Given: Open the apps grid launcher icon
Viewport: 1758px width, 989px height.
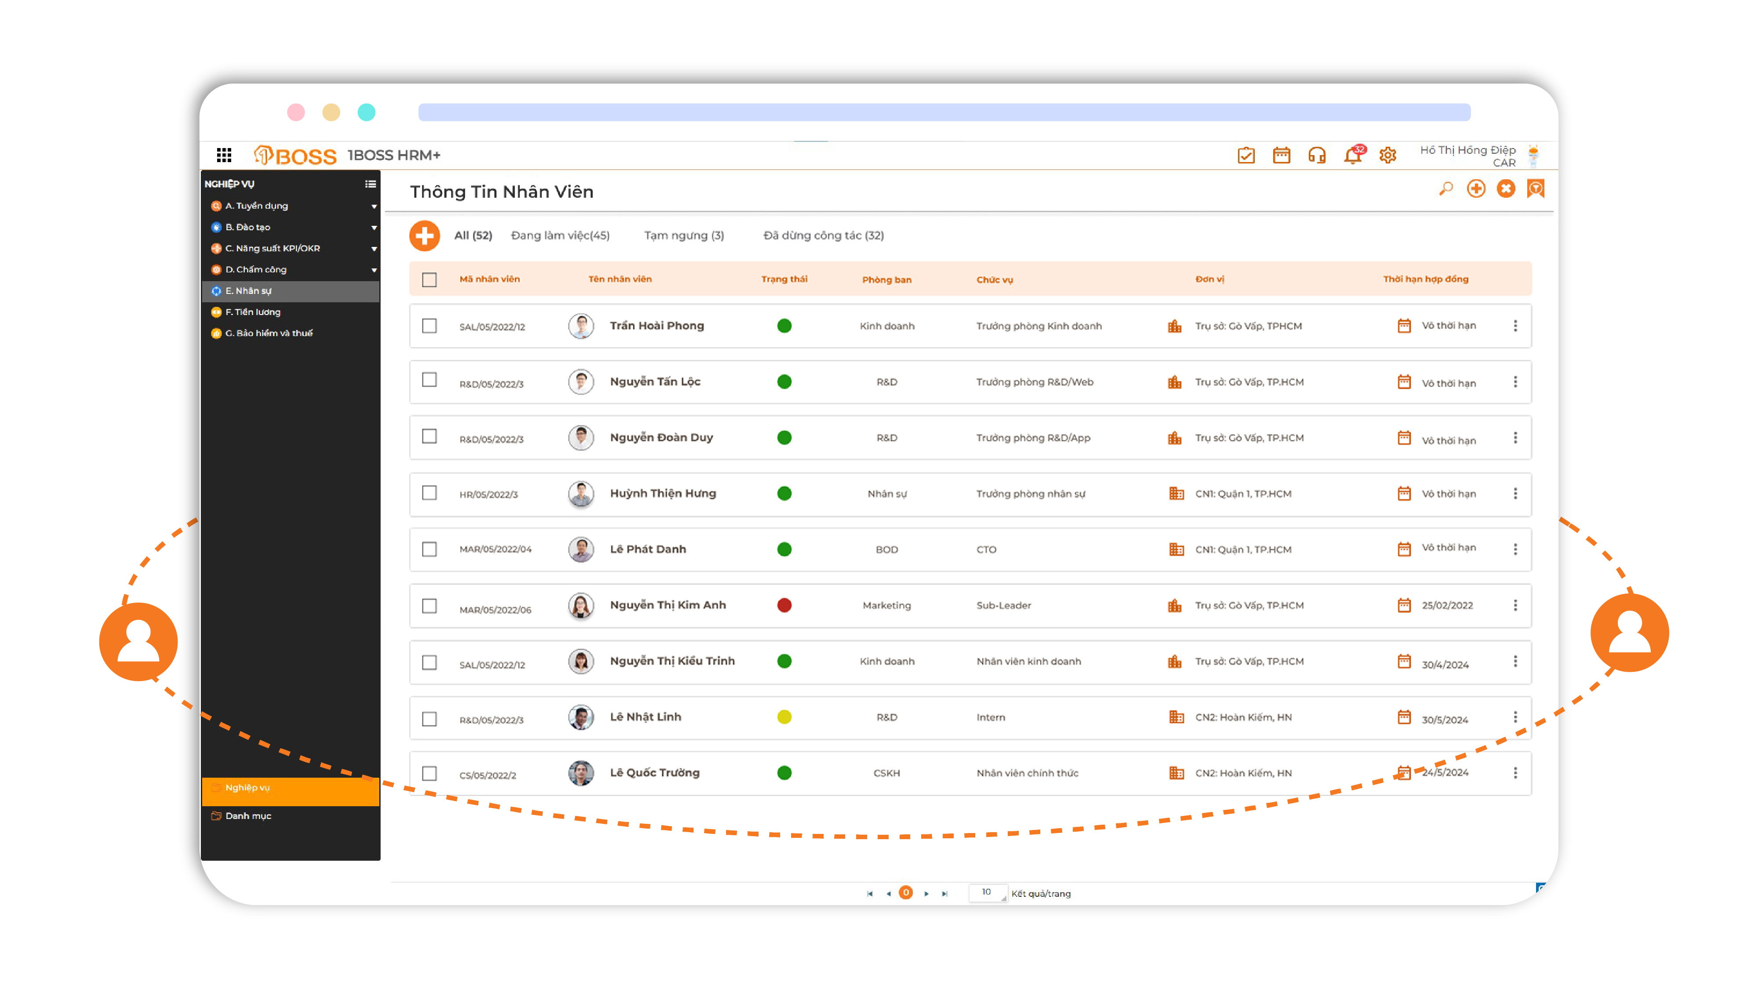Looking at the screenshot, I should click(224, 155).
